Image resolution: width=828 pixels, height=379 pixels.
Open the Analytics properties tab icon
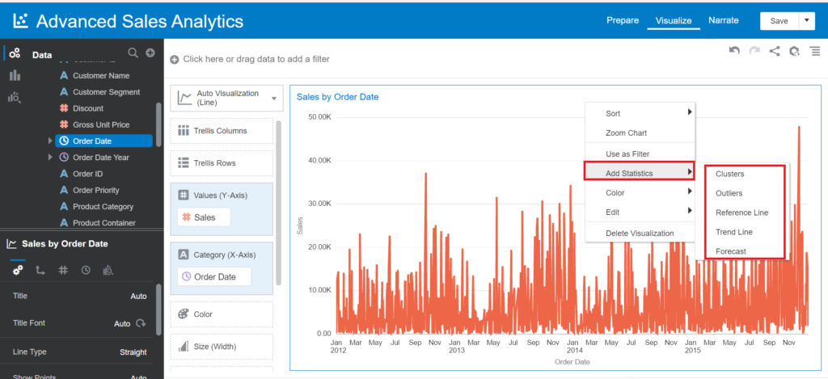click(108, 270)
